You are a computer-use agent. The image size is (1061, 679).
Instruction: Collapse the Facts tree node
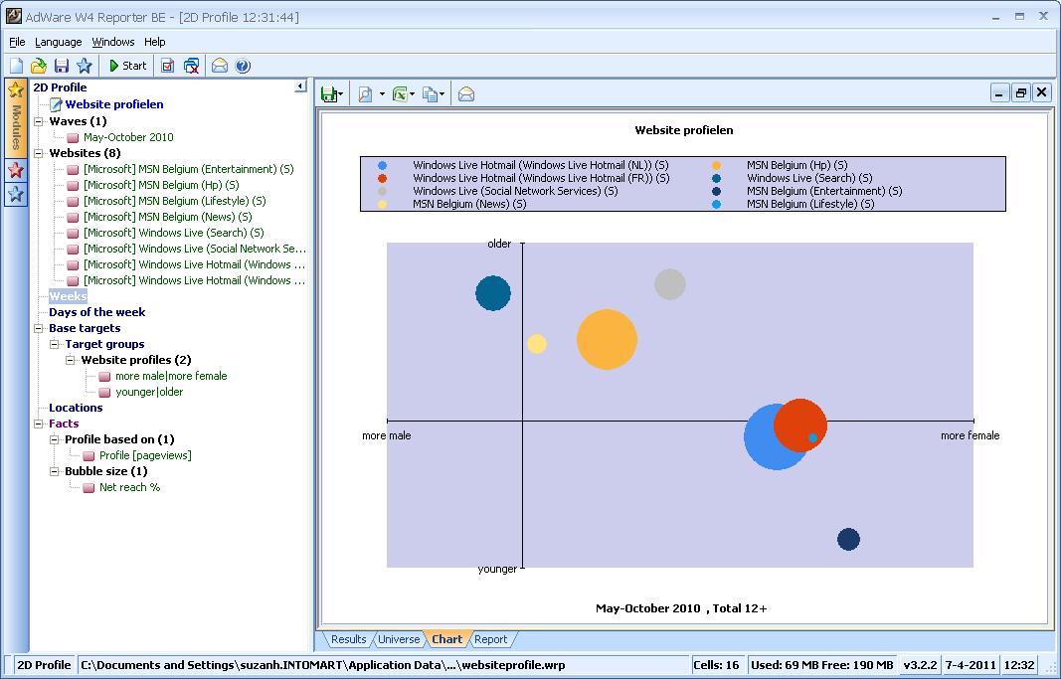pyautogui.click(x=39, y=424)
